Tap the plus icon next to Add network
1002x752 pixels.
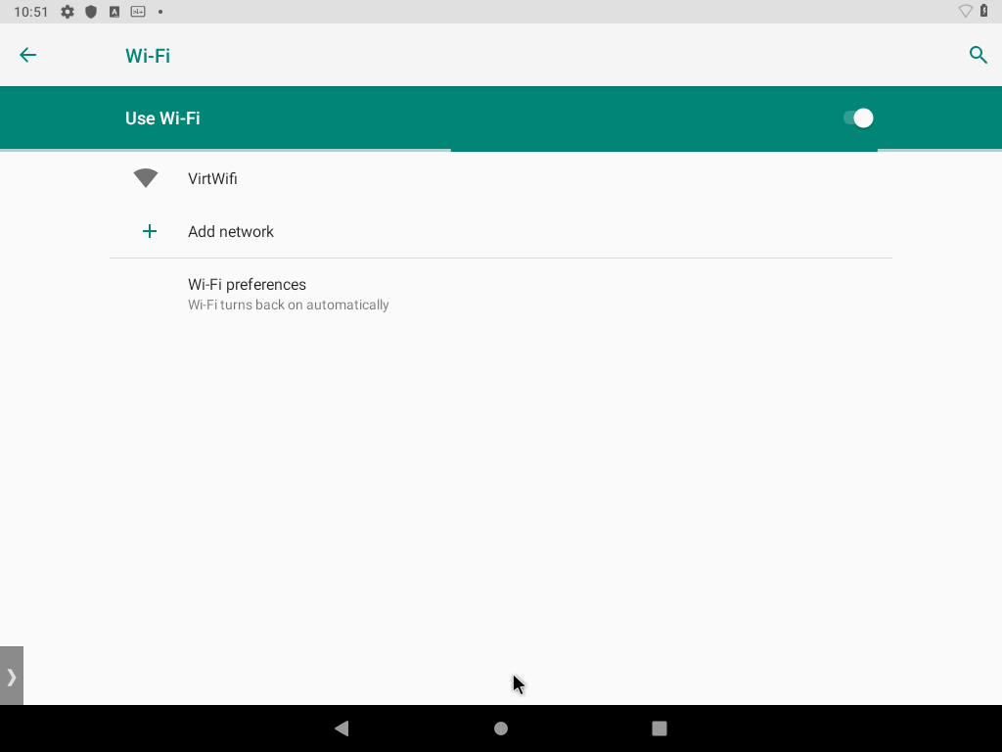[x=149, y=231]
